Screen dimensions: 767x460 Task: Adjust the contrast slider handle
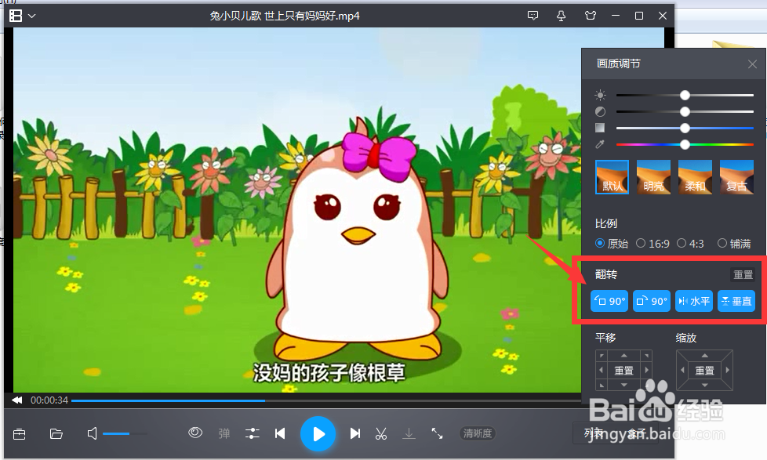(x=685, y=111)
